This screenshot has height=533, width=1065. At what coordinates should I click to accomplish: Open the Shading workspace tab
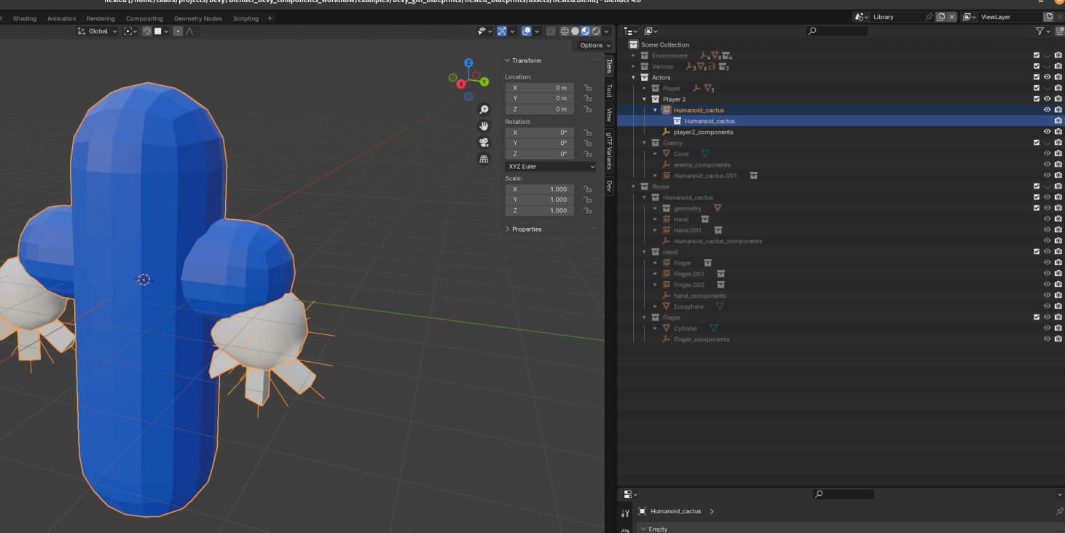pyautogui.click(x=25, y=18)
